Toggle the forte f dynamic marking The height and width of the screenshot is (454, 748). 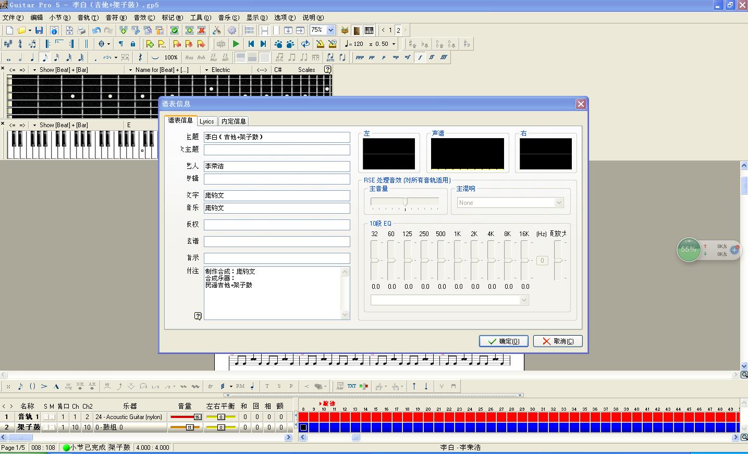420,57
